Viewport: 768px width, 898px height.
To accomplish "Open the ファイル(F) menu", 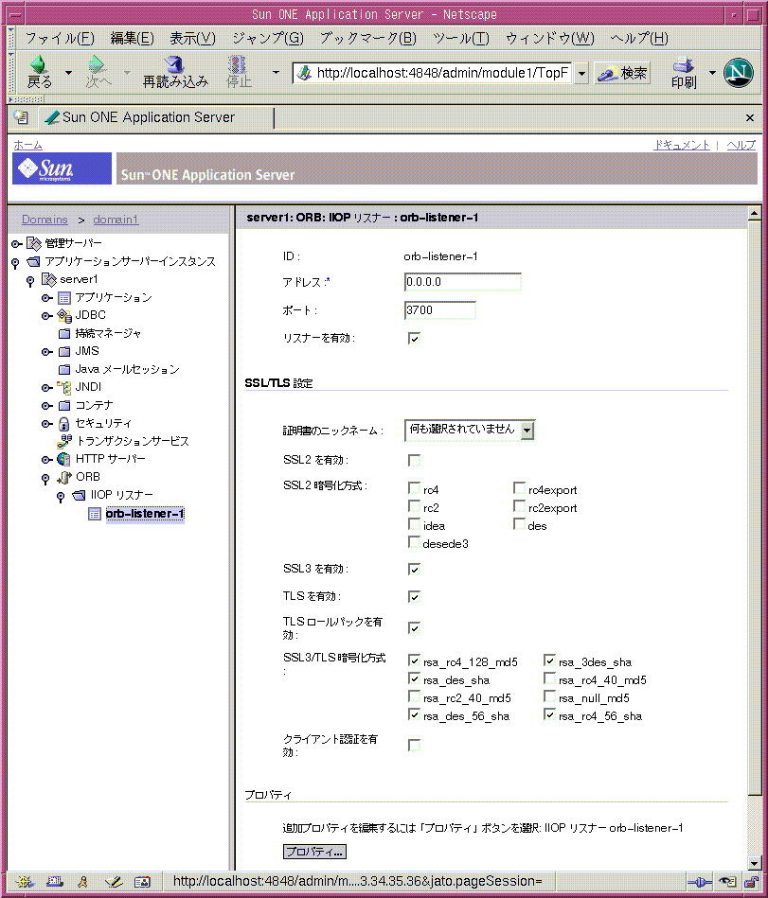I will (x=59, y=39).
